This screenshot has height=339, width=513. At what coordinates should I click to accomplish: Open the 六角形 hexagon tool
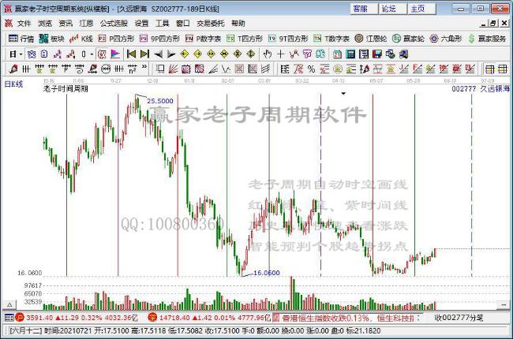click(x=446, y=39)
